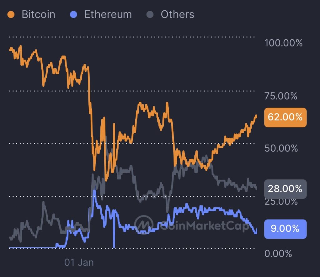Click the right end of the orange Bitcoin line
This screenshot has width=320, height=277.
pos(256,116)
